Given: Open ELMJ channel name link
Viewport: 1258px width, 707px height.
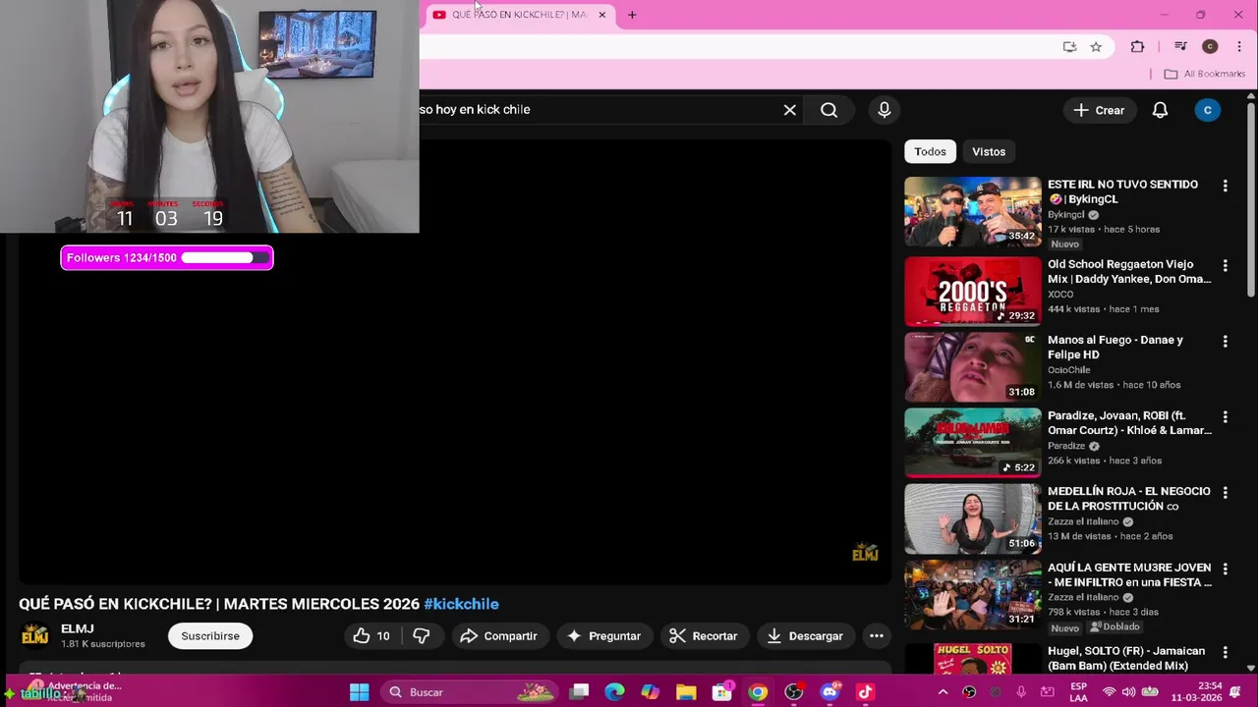Looking at the screenshot, I should (x=77, y=629).
